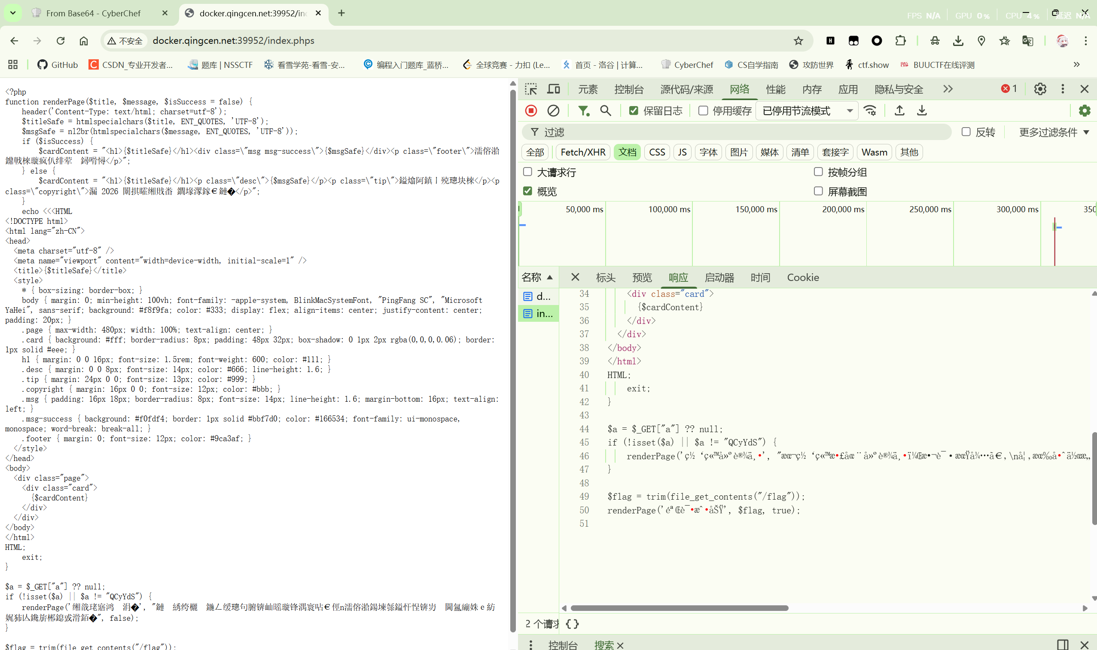
Task: Clear the network log
Action: tap(553, 111)
